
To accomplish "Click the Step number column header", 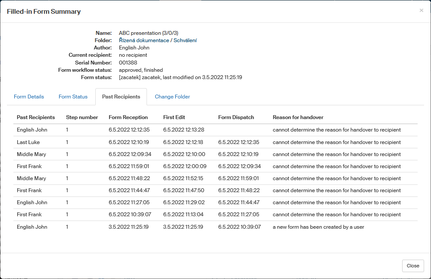I will click(x=82, y=117).
